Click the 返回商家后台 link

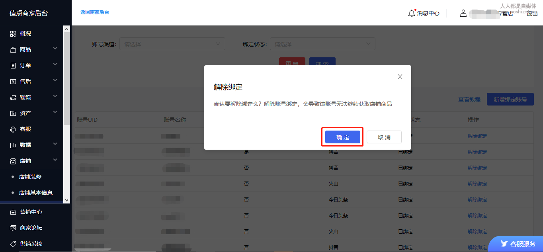pos(95,12)
